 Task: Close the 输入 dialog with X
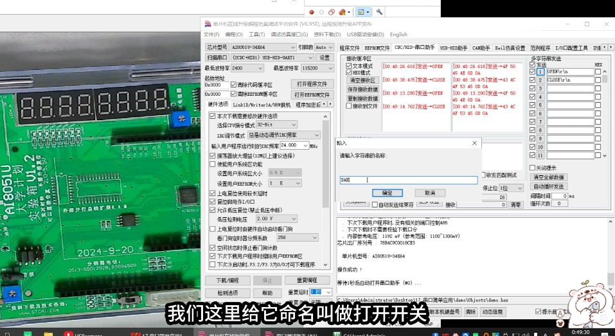pos(474,143)
